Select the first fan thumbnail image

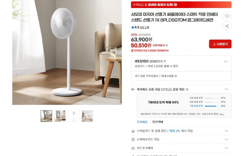tap(46, 116)
